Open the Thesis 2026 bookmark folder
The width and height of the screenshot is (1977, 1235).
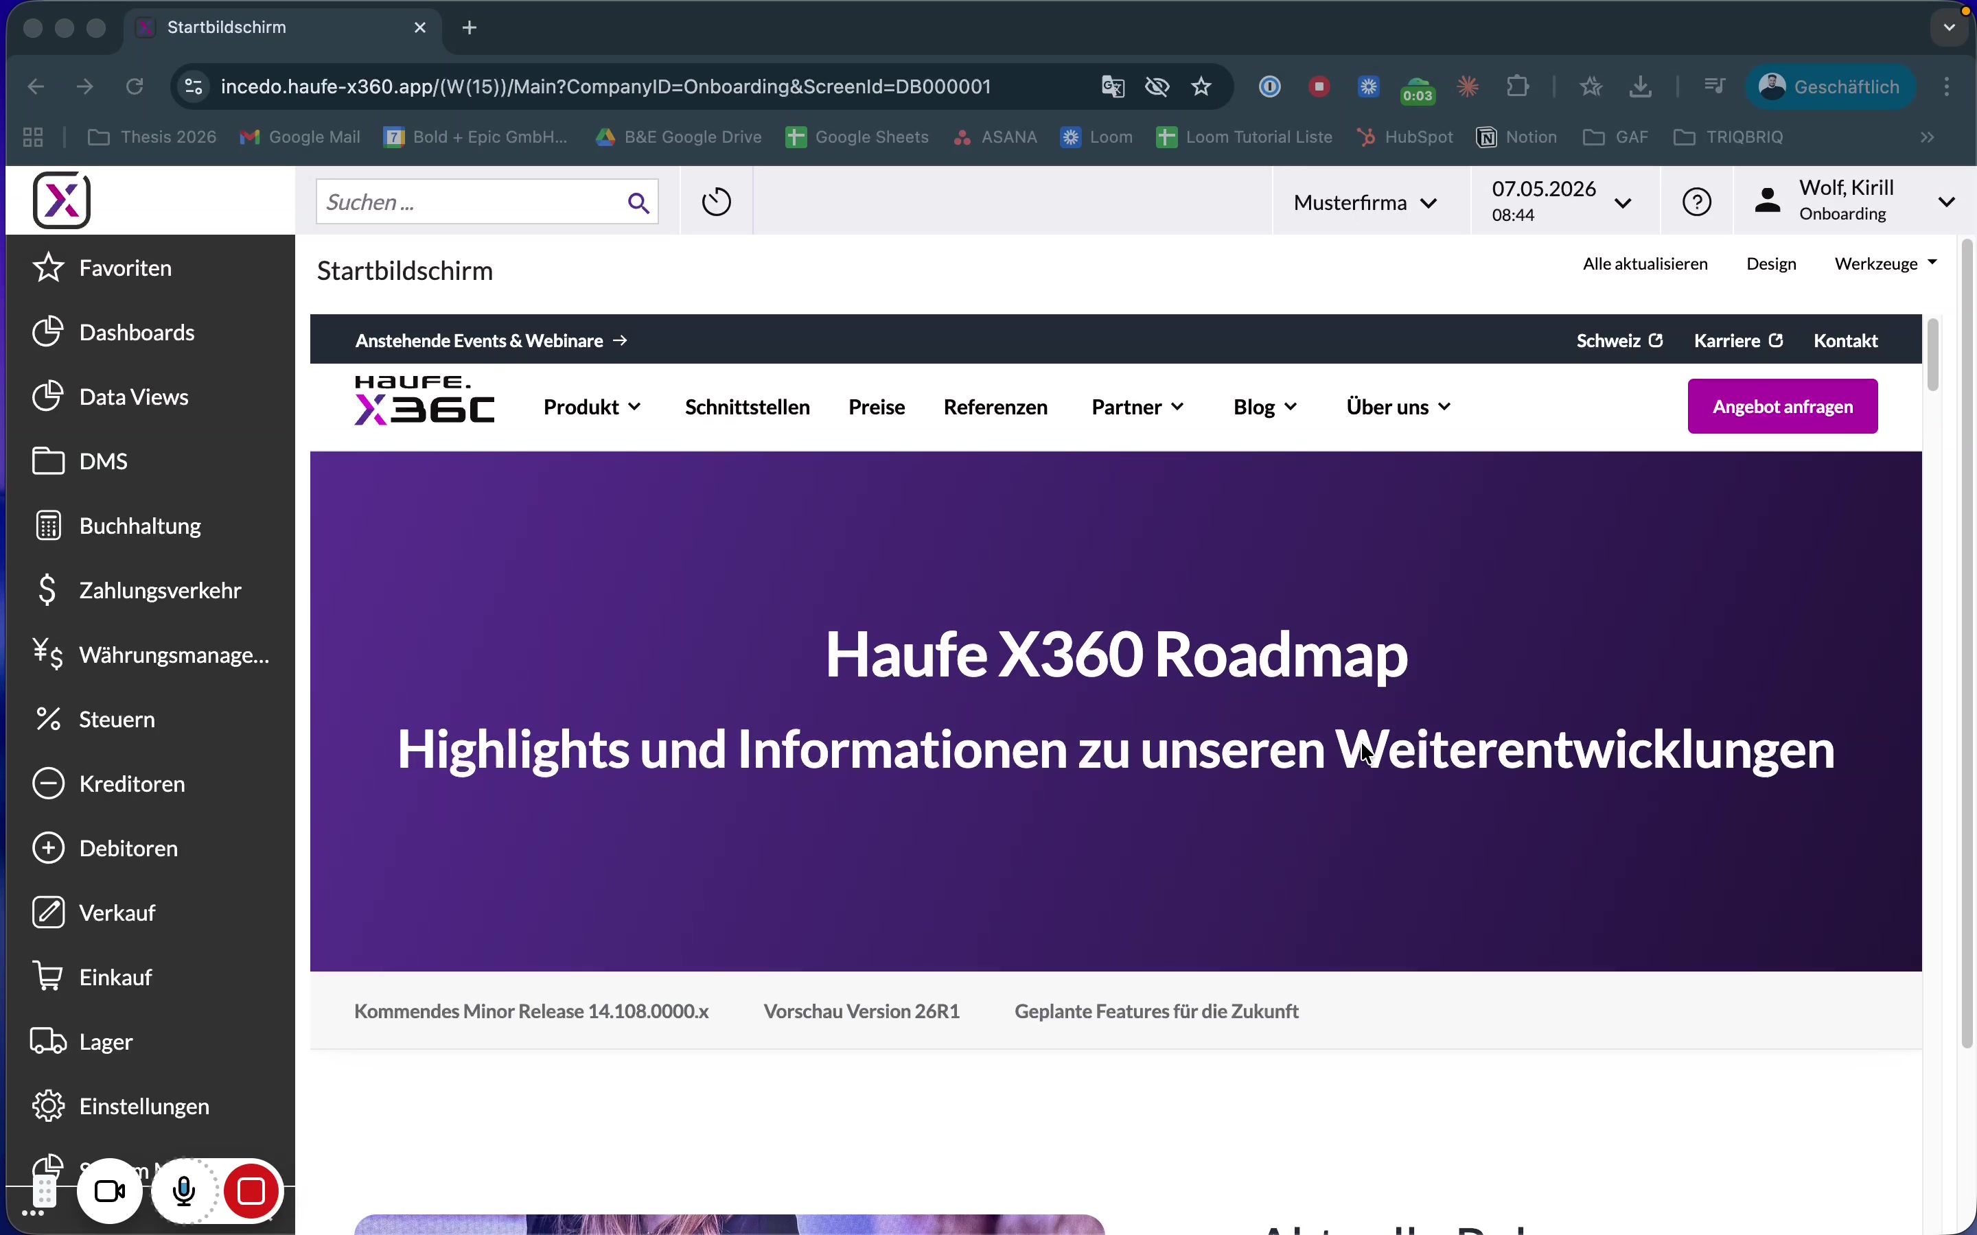[152, 137]
